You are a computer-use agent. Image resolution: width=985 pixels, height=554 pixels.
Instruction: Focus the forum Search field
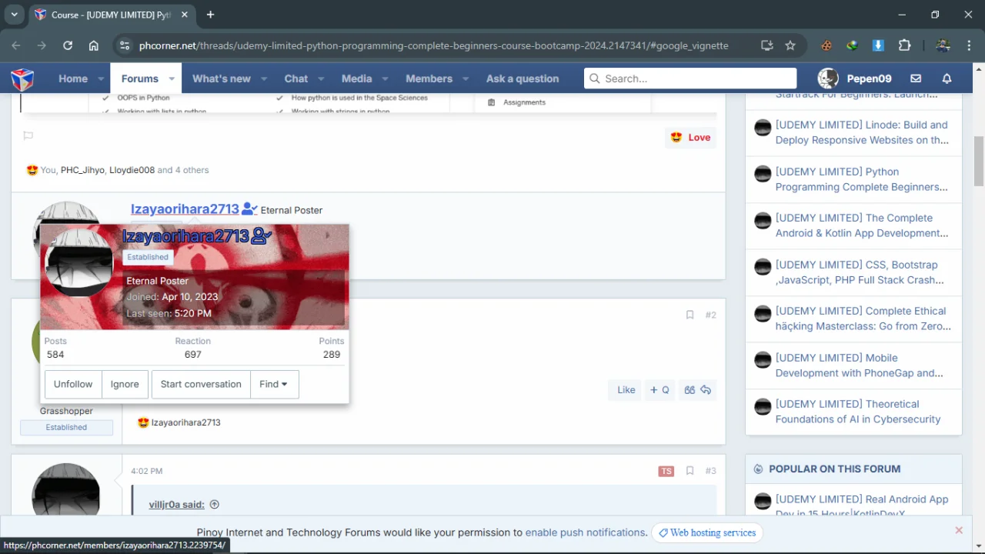[x=690, y=78]
